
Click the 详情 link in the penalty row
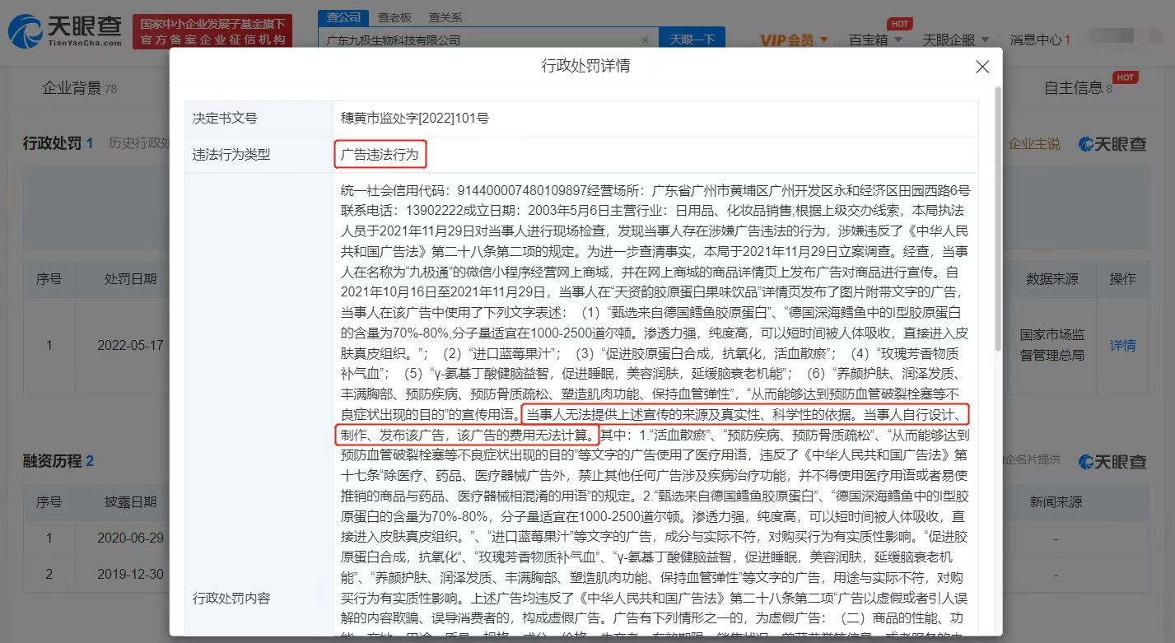[x=1122, y=345]
